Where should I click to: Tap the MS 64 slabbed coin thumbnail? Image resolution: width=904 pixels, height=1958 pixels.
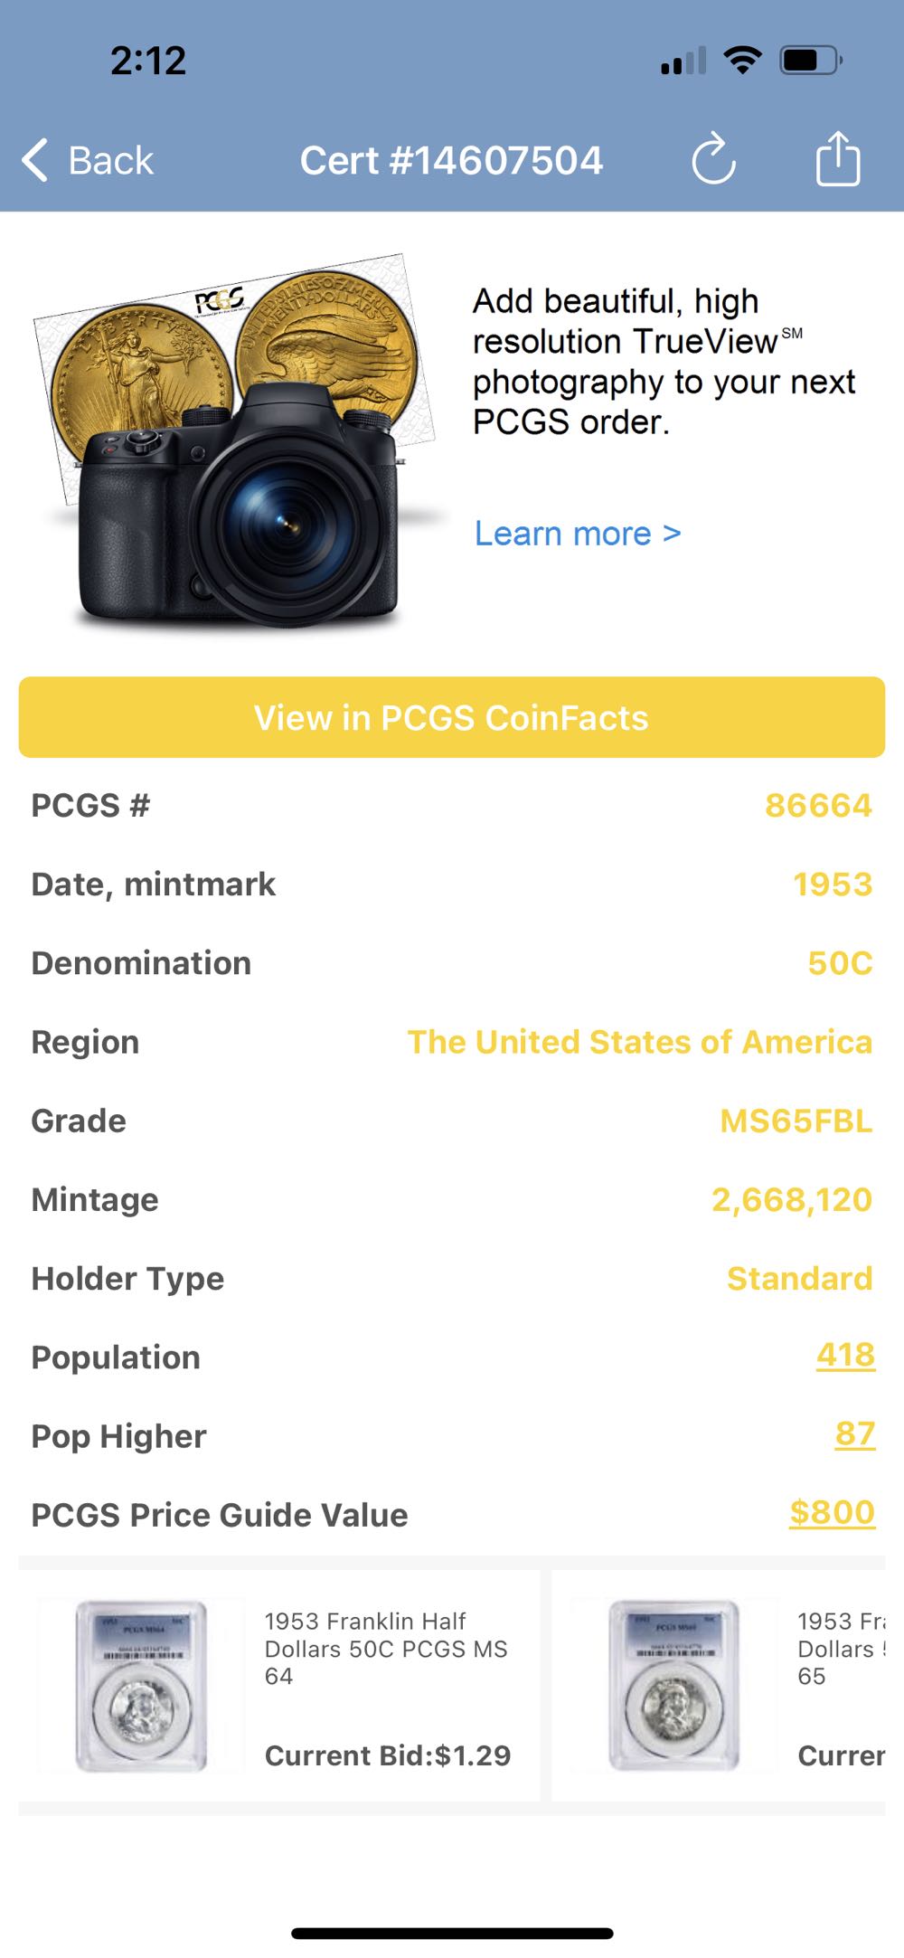click(x=141, y=1685)
